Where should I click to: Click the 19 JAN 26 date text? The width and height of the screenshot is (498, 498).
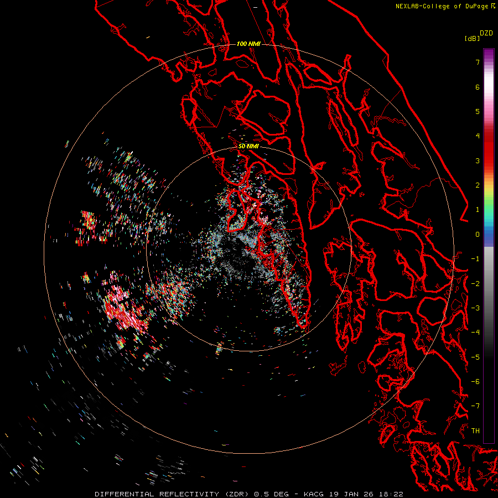pos(352,494)
